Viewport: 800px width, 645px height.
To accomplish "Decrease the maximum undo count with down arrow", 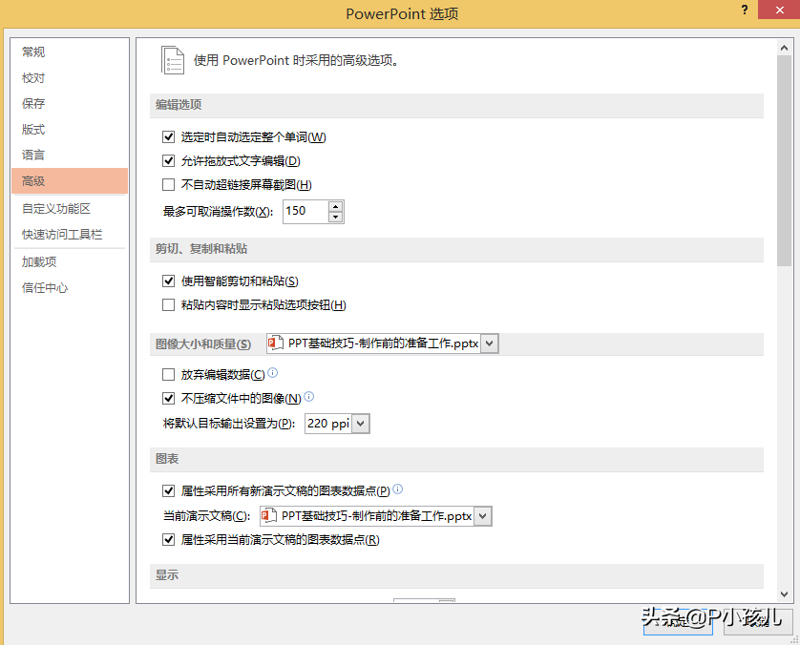I will (x=335, y=217).
